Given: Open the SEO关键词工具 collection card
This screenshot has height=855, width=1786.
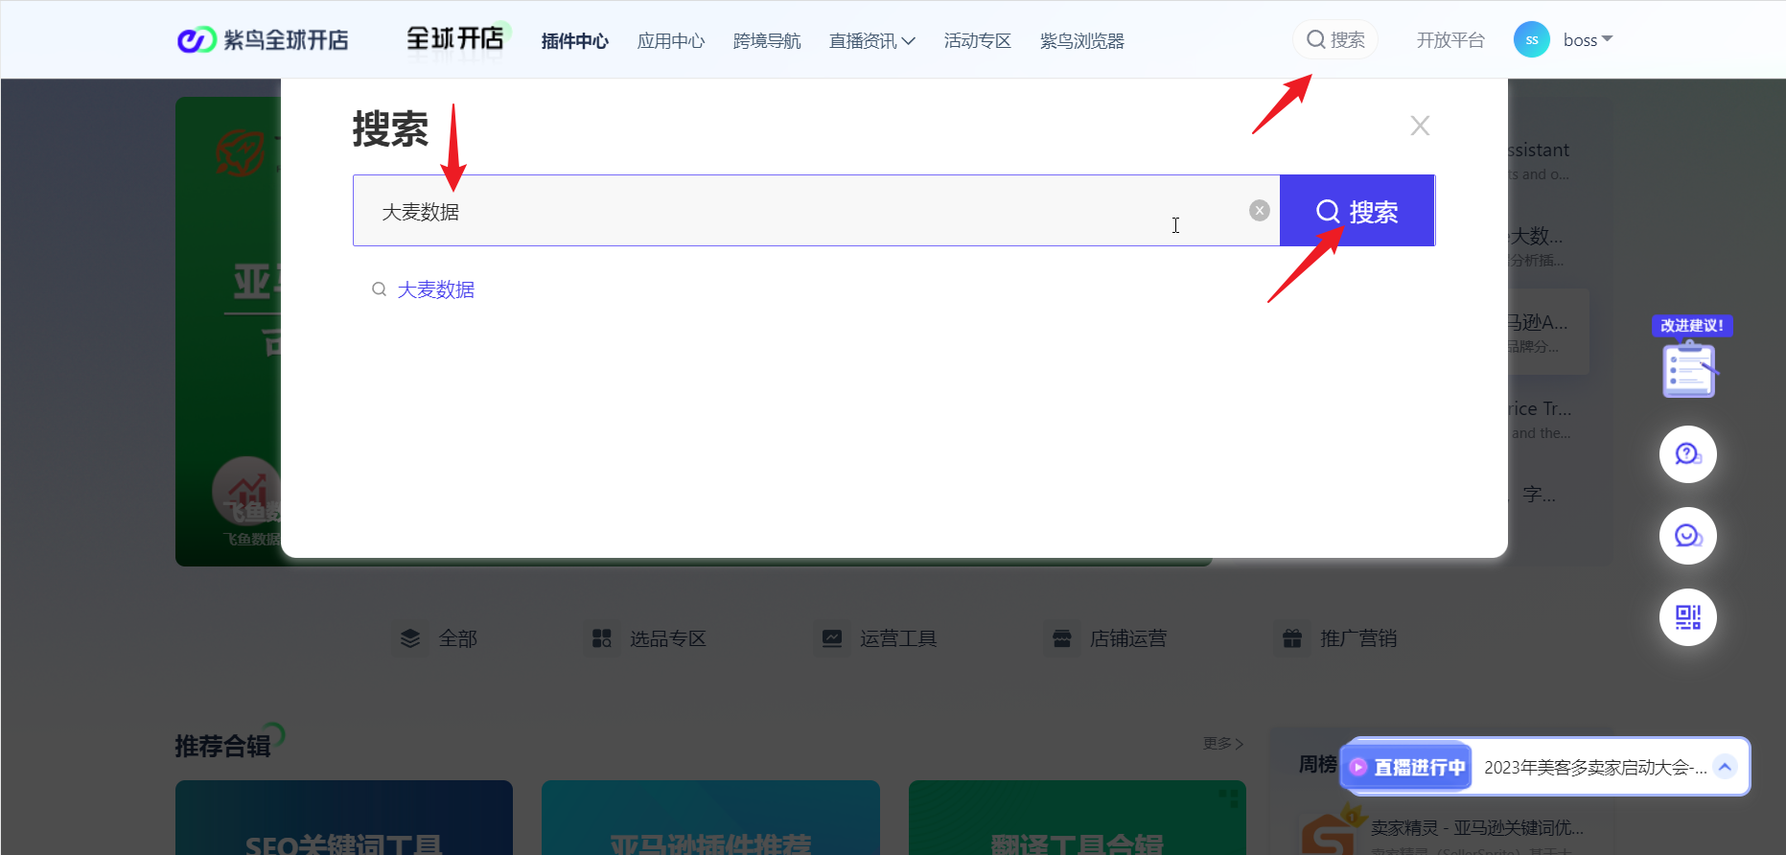Looking at the screenshot, I should (x=344, y=818).
